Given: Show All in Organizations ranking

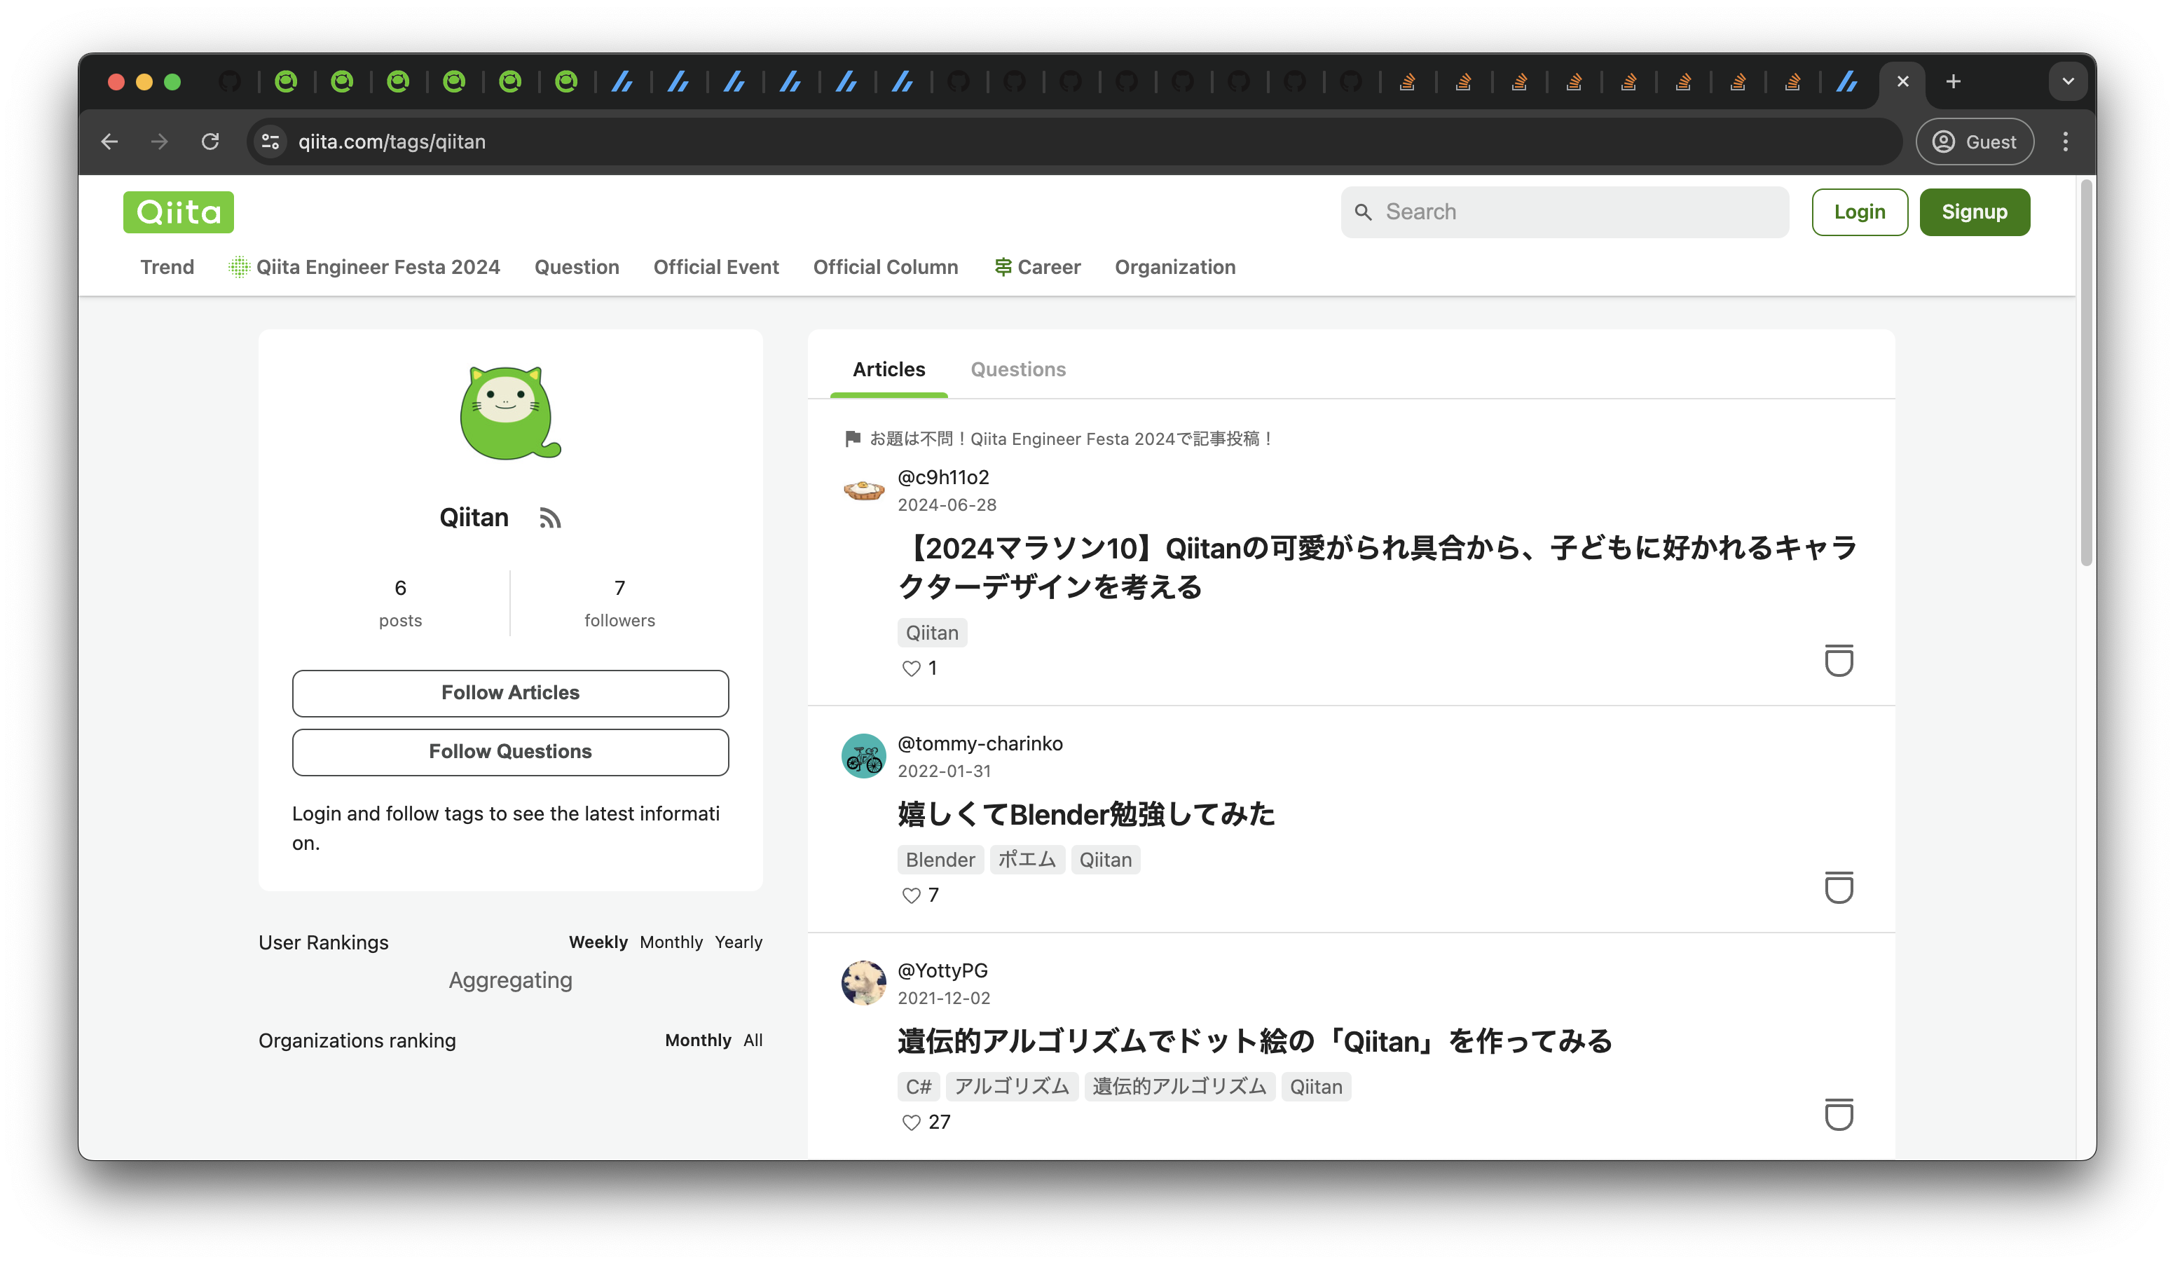Looking at the screenshot, I should pyautogui.click(x=752, y=1040).
